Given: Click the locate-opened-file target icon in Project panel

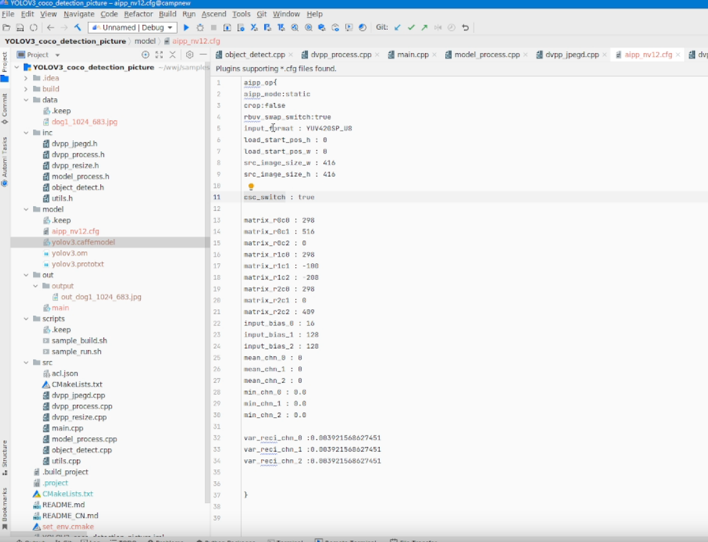Looking at the screenshot, I should [x=145, y=55].
